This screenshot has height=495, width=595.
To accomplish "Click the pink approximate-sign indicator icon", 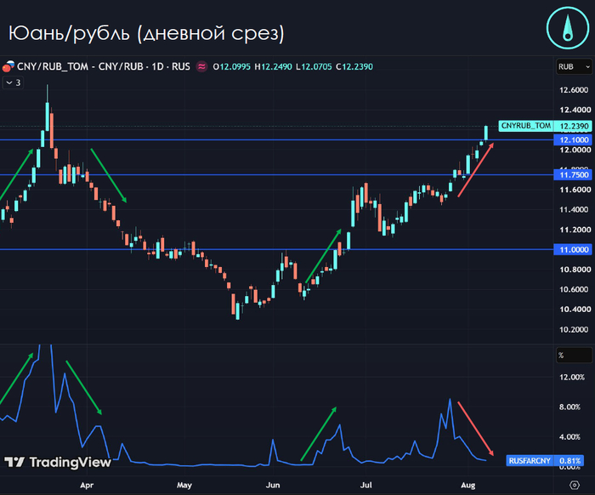I will pos(201,67).
